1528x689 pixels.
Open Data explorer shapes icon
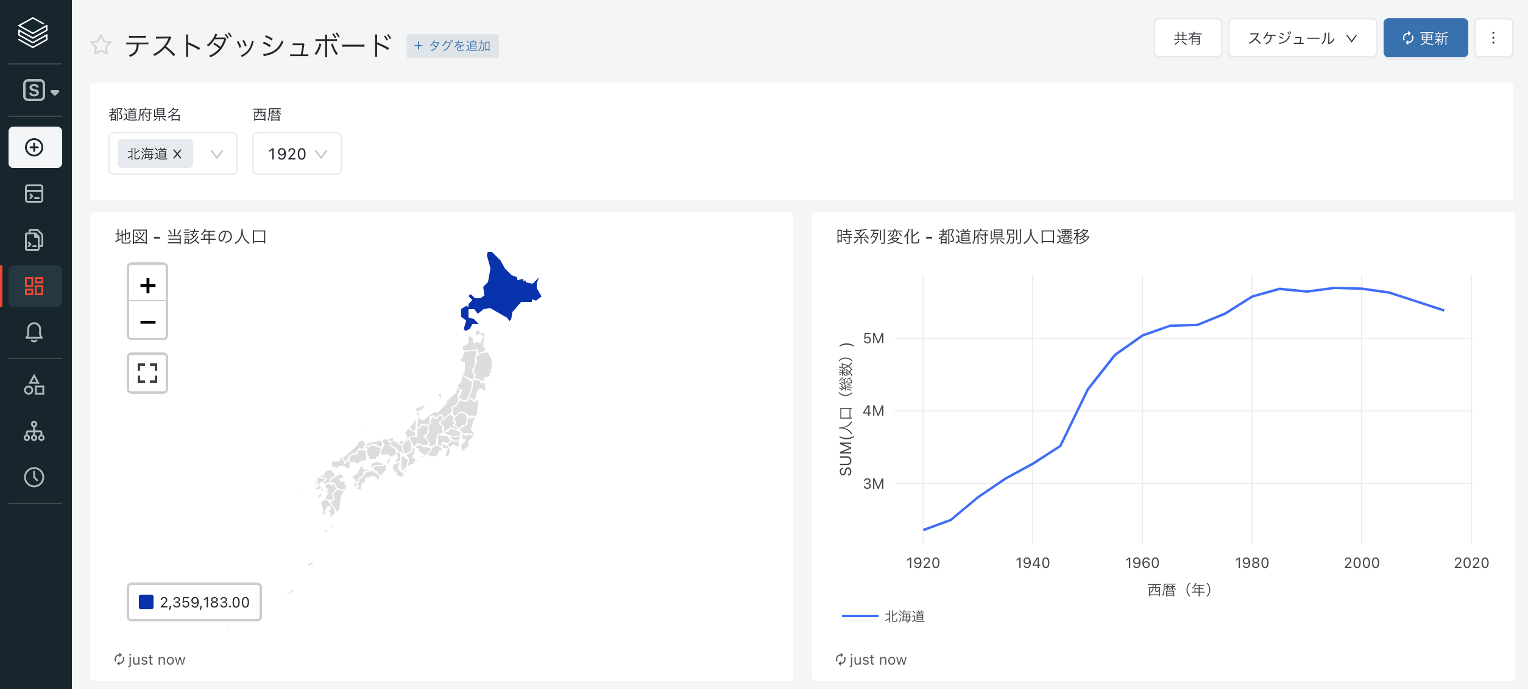pyautogui.click(x=34, y=385)
